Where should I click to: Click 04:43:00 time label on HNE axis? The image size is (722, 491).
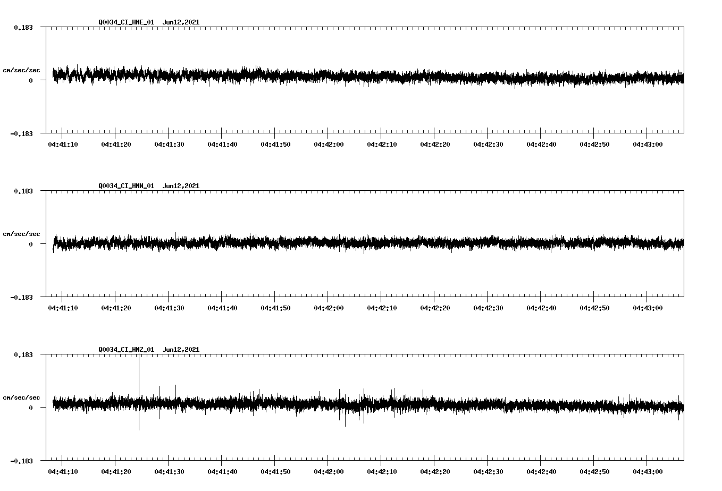(x=648, y=144)
